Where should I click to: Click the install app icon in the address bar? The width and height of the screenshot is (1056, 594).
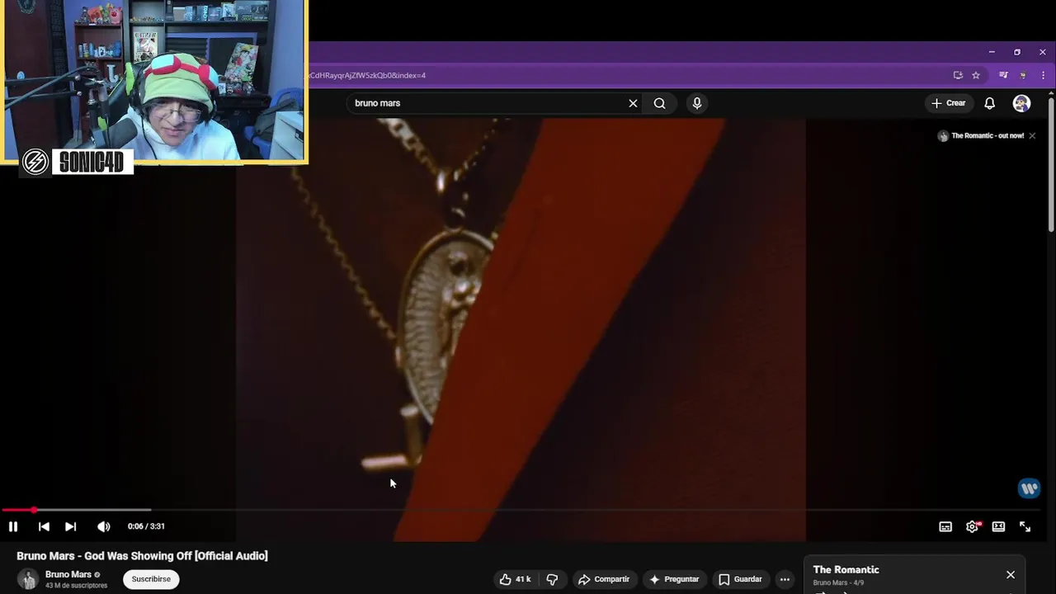click(x=958, y=75)
